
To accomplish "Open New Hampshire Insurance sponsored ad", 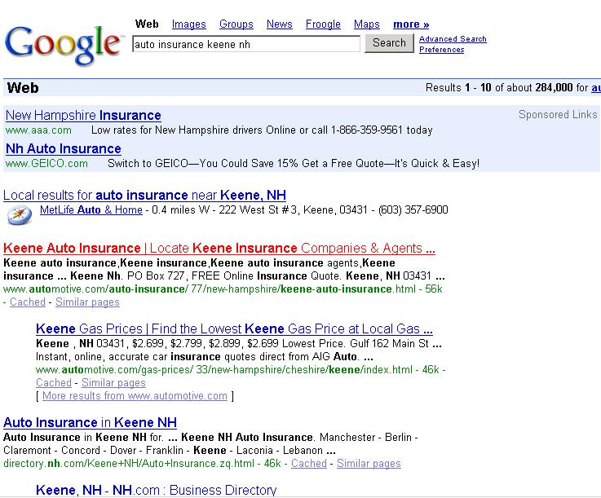I will [x=83, y=115].
